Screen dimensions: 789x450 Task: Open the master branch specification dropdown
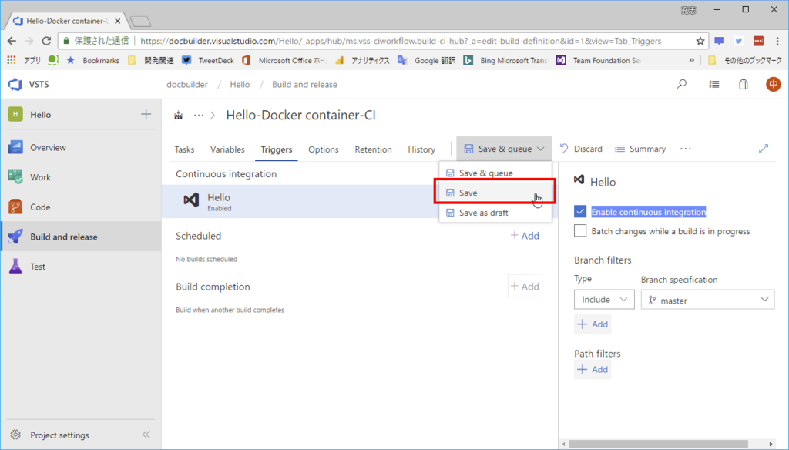tap(707, 300)
